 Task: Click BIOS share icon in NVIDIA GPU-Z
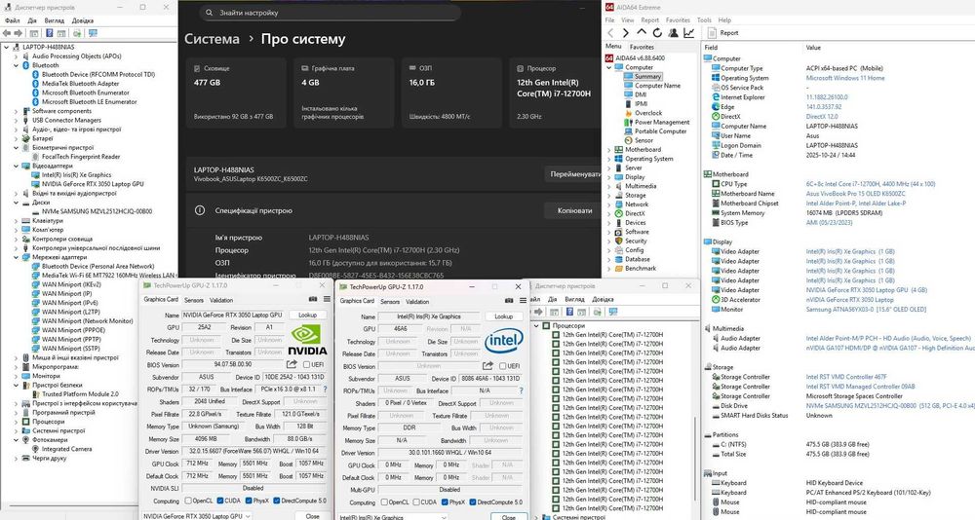[x=291, y=365]
